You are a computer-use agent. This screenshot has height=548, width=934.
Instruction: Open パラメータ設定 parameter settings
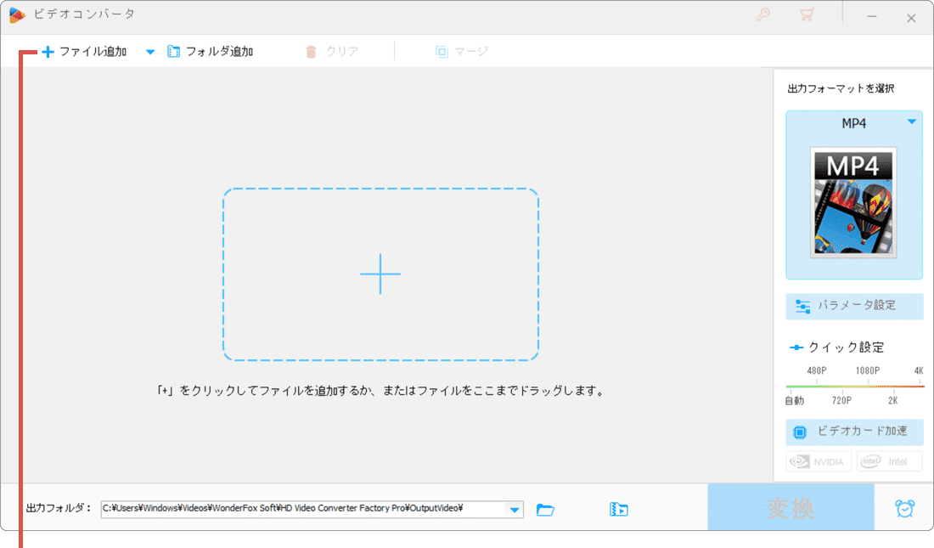[x=854, y=306]
